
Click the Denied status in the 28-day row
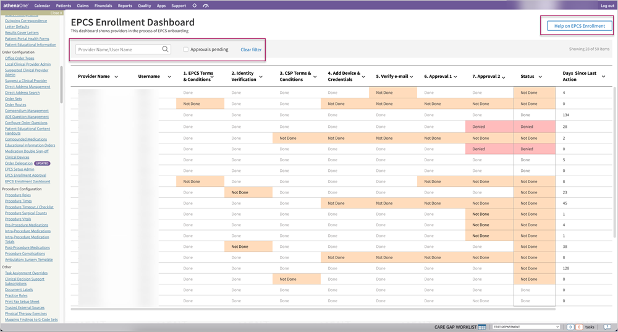[x=535, y=127]
